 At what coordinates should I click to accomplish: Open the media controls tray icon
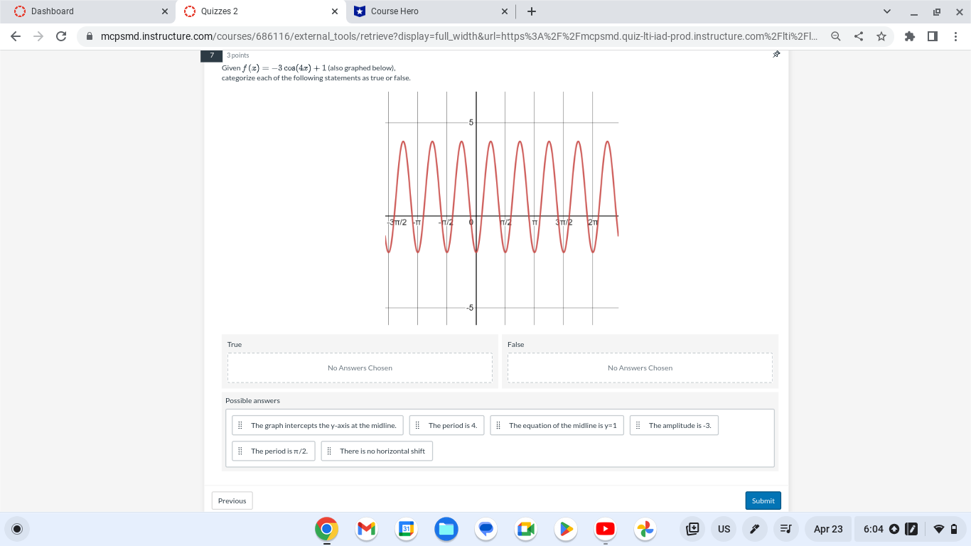tap(785, 529)
